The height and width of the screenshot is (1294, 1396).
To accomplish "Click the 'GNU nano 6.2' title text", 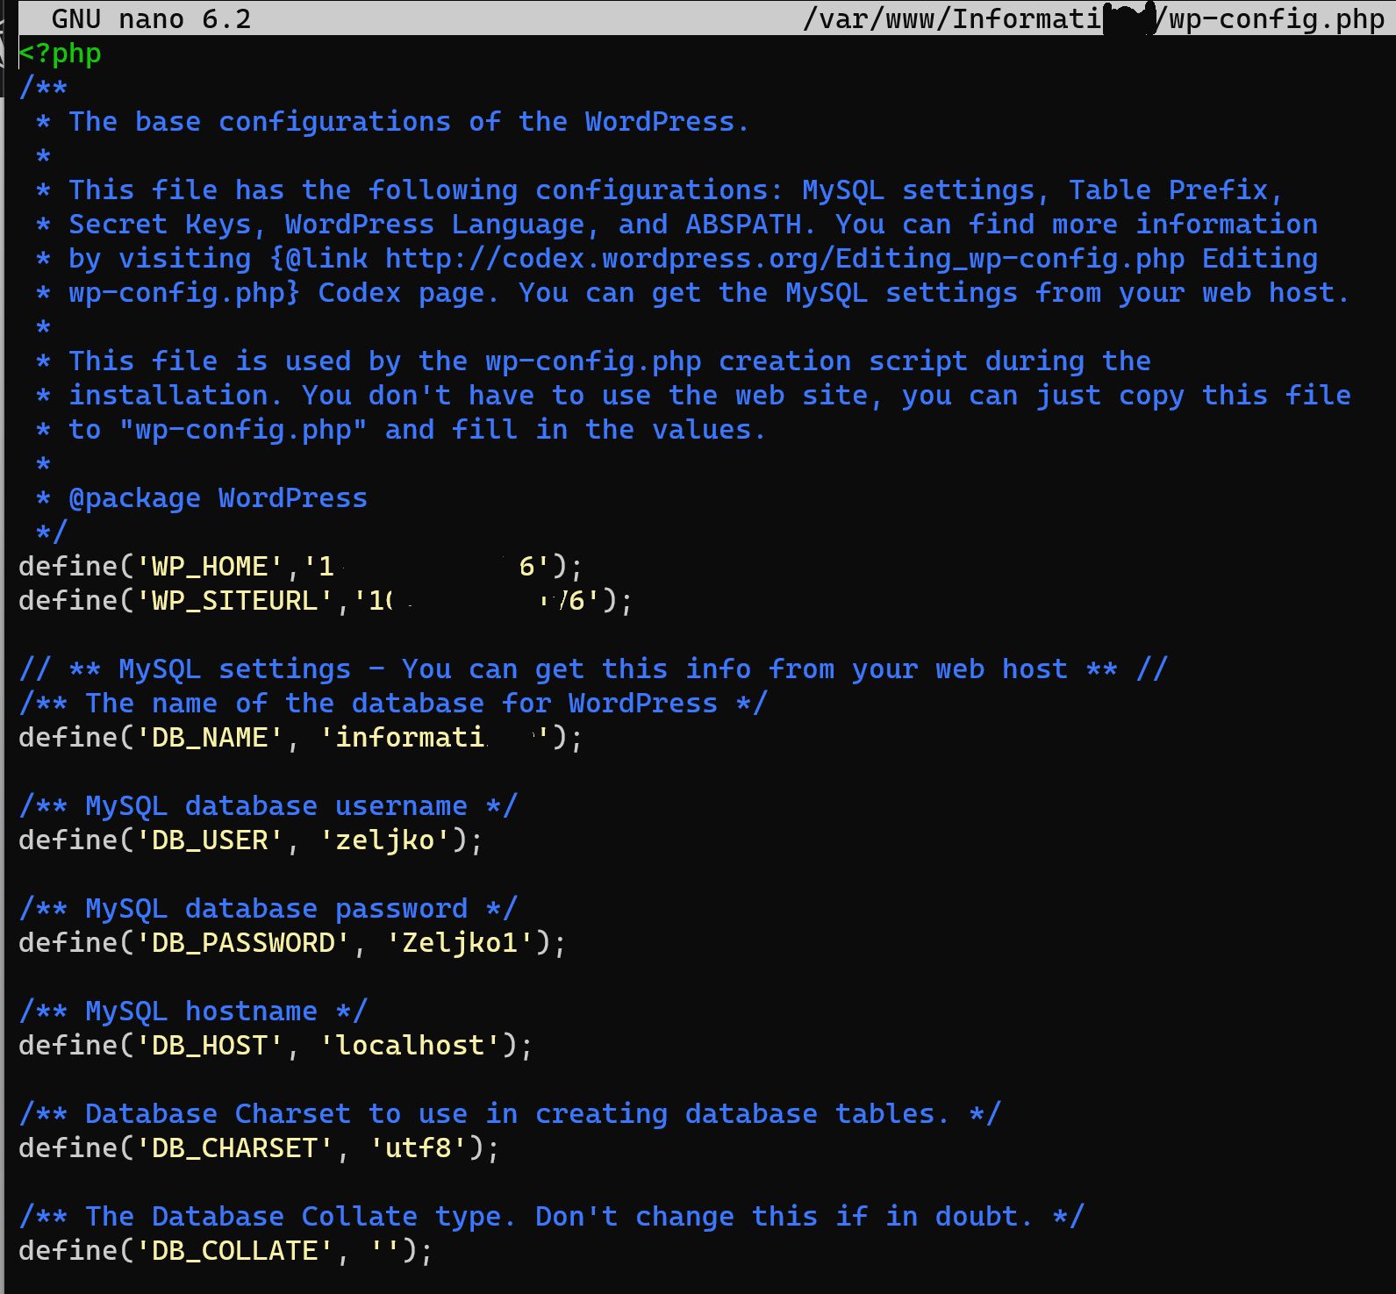I will pyautogui.click(x=151, y=18).
